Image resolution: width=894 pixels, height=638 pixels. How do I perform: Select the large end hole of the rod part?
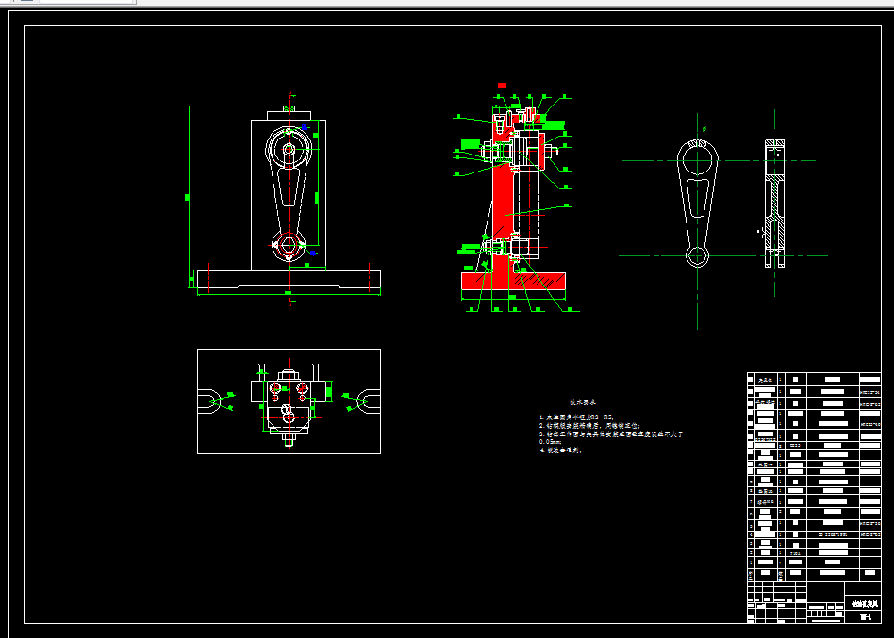(697, 160)
